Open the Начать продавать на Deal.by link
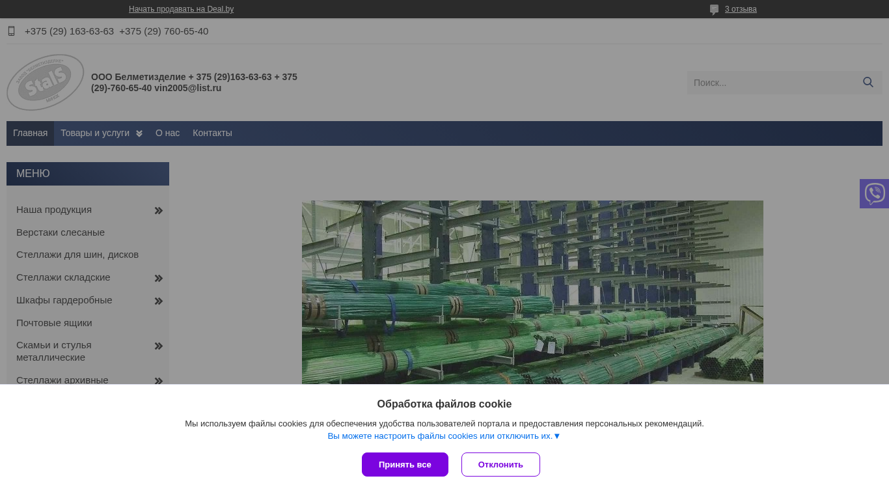 [181, 9]
